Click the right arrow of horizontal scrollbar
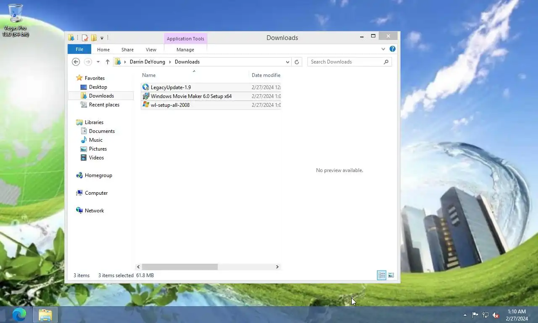Screen dimensions: 538x323 [277, 267]
